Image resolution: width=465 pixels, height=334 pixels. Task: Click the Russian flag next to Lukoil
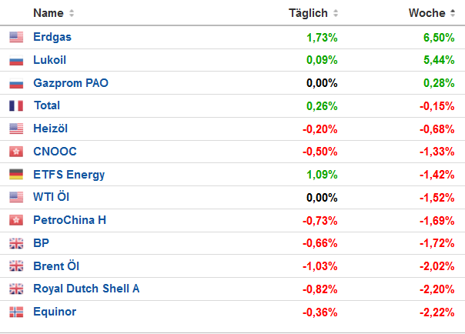[16, 60]
